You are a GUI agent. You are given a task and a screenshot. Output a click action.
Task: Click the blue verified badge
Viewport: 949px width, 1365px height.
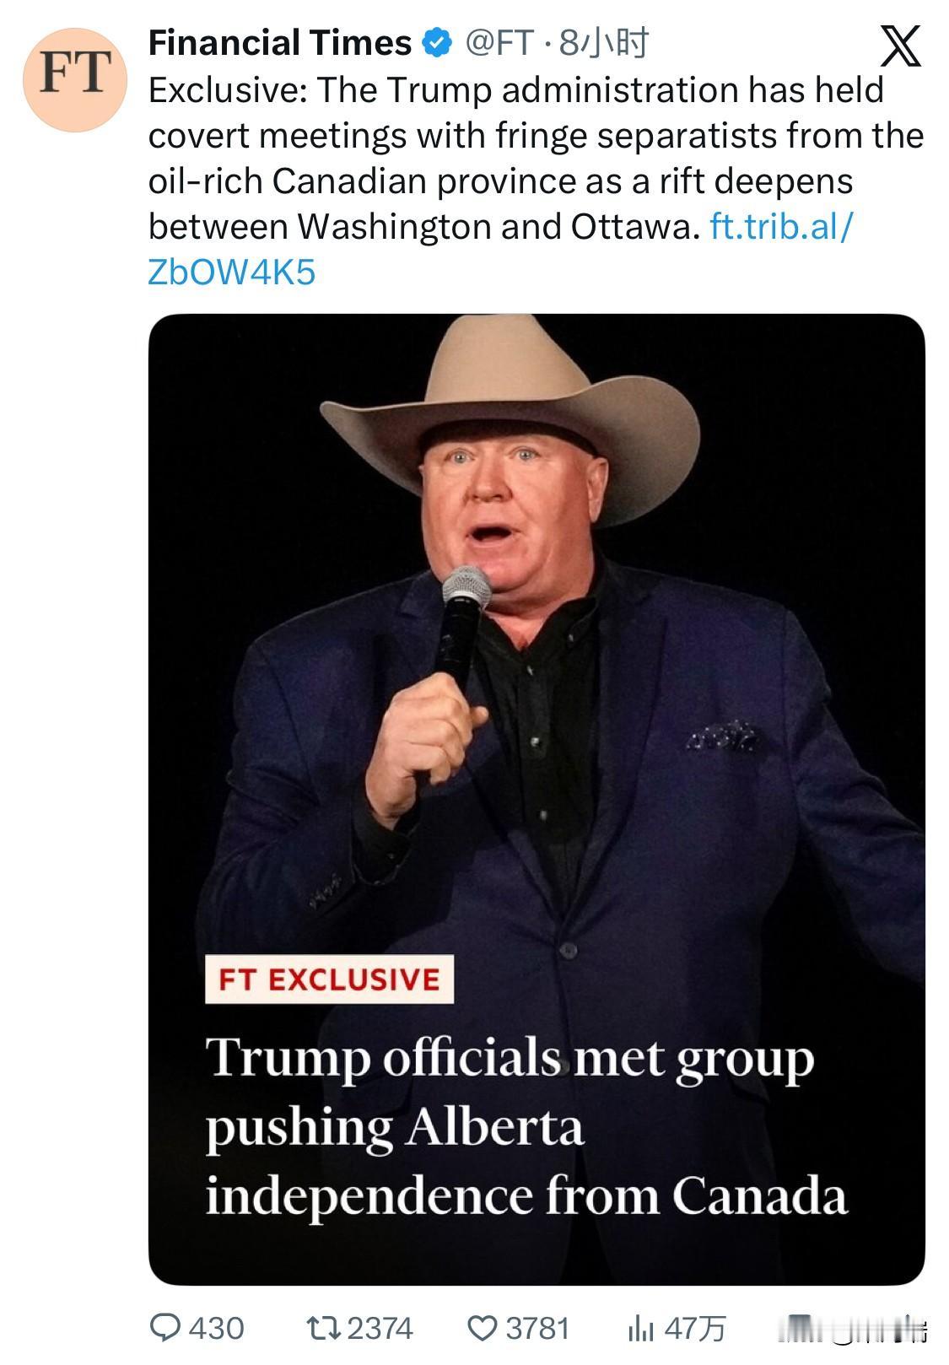click(x=437, y=43)
